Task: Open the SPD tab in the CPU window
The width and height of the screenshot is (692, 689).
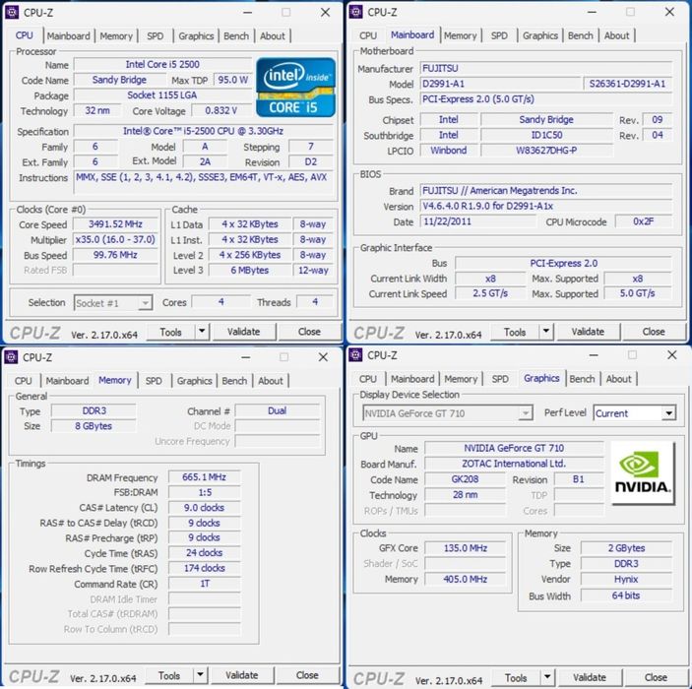Action: click(x=155, y=36)
